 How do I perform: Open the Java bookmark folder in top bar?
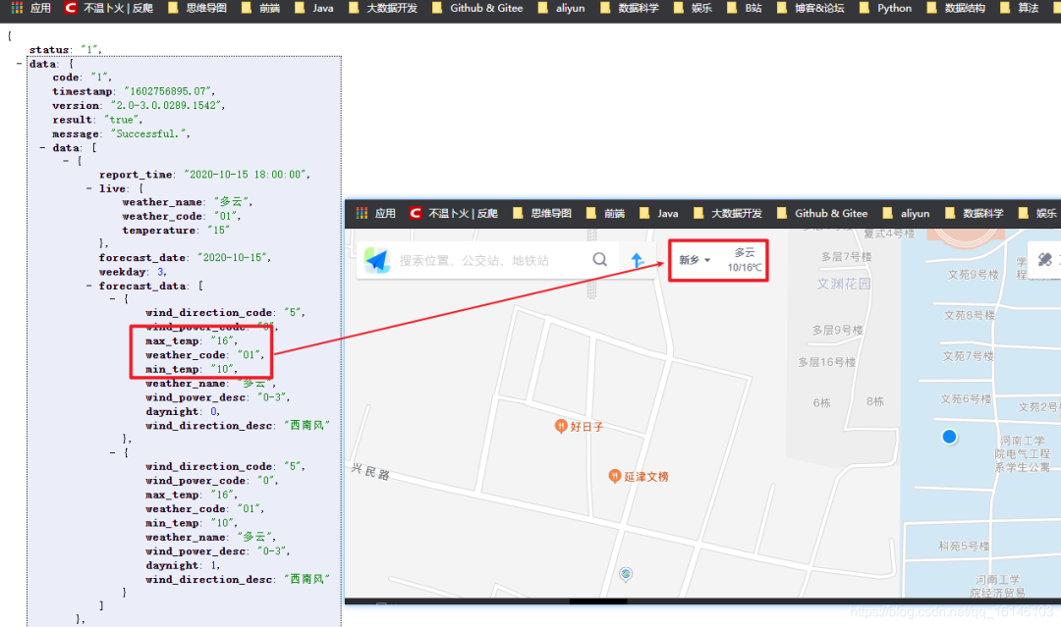(314, 8)
